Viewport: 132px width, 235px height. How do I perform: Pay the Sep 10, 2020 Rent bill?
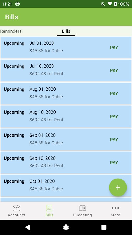[114, 163]
